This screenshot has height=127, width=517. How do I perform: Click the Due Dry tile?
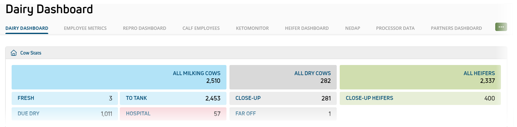(65, 114)
